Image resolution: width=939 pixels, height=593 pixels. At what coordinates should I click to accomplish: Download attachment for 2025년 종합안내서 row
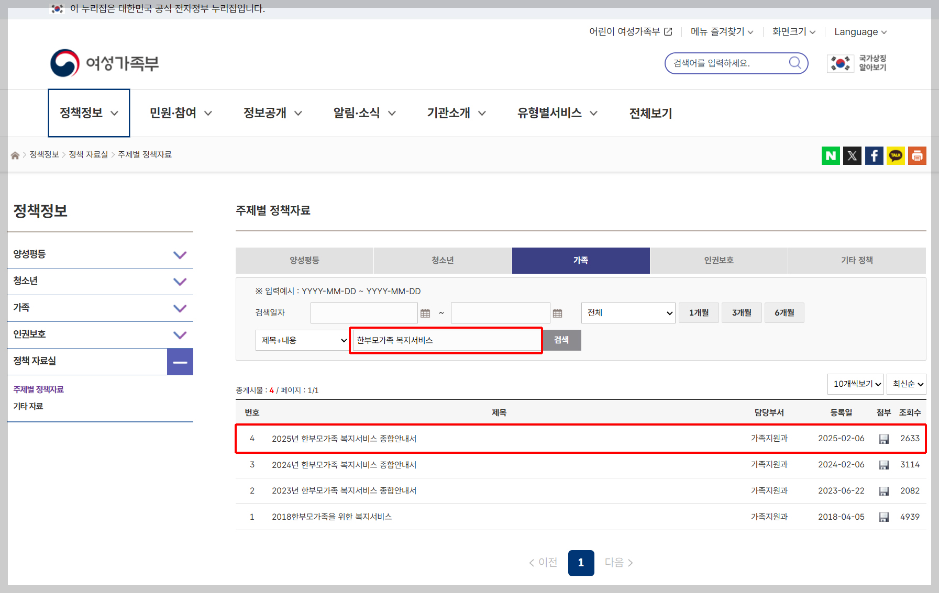click(x=883, y=439)
